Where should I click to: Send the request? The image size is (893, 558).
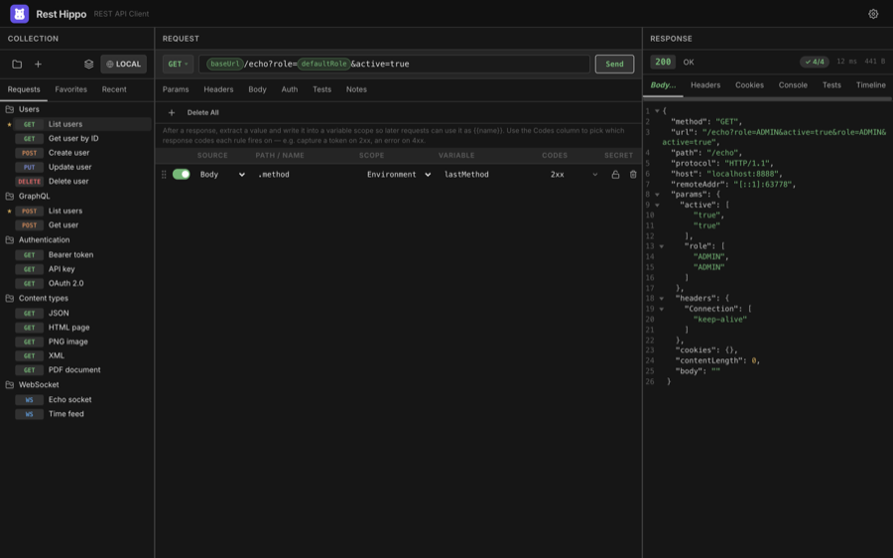click(614, 64)
